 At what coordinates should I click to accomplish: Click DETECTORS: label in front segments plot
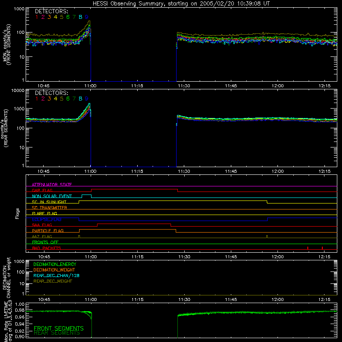(51, 12)
